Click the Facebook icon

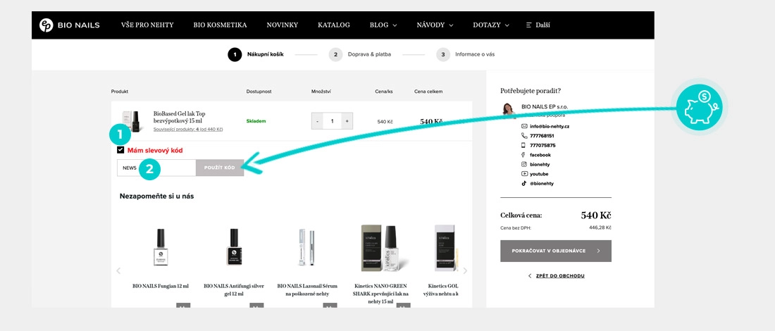524,155
